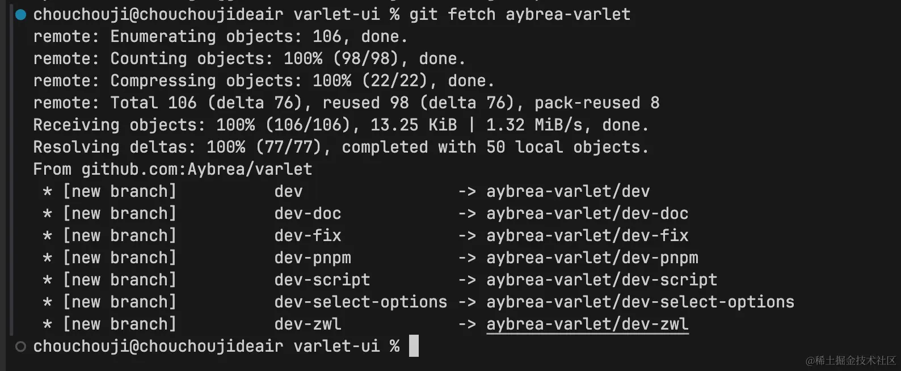The width and height of the screenshot is (901, 371).
Task: Click the hollow gray prompt indicator circle
Action: point(21,347)
